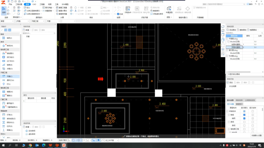Open the BIM模型 ribbon tab
The image size is (264, 148).
click(x=65, y=4)
